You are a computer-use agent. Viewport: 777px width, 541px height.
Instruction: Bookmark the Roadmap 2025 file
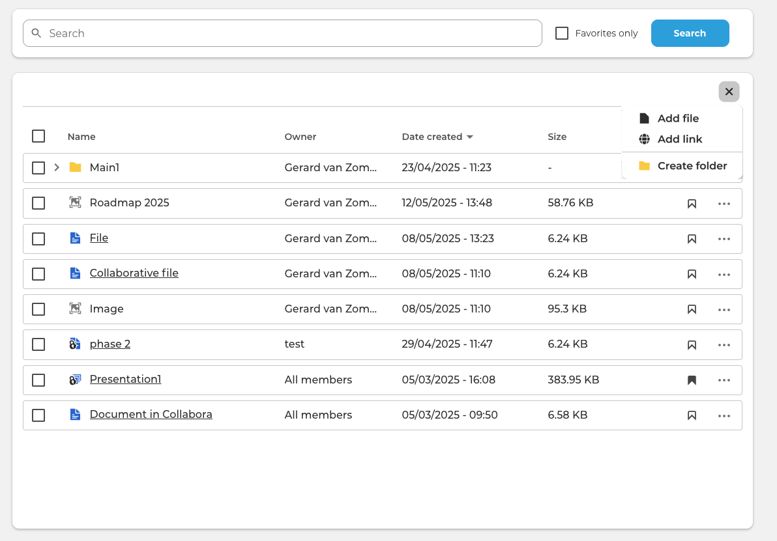coord(692,203)
